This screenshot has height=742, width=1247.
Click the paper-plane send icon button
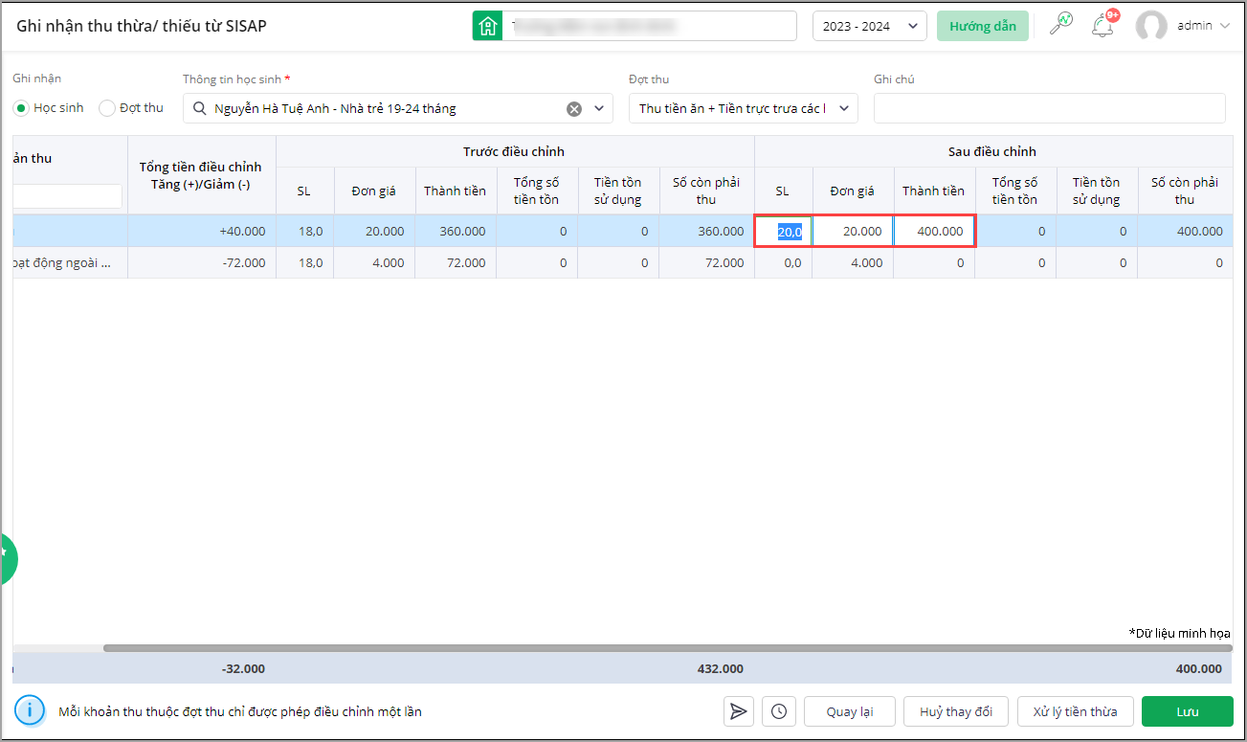point(739,711)
